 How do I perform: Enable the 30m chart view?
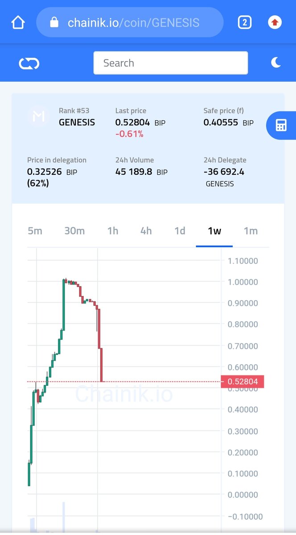74,231
